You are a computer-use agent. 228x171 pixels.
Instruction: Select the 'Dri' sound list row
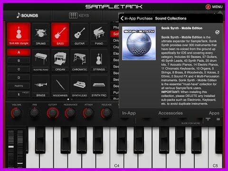pyautogui.click(x=114, y=40)
